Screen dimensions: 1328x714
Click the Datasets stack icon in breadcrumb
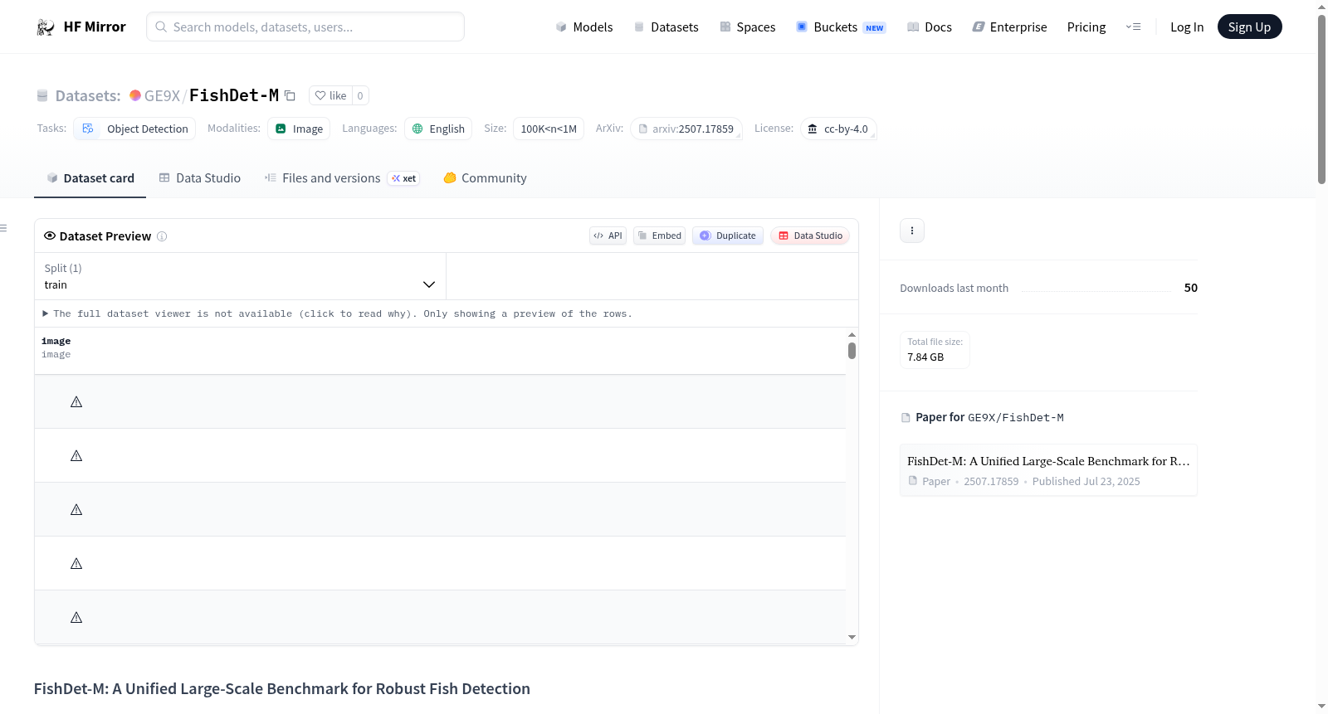(x=42, y=96)
